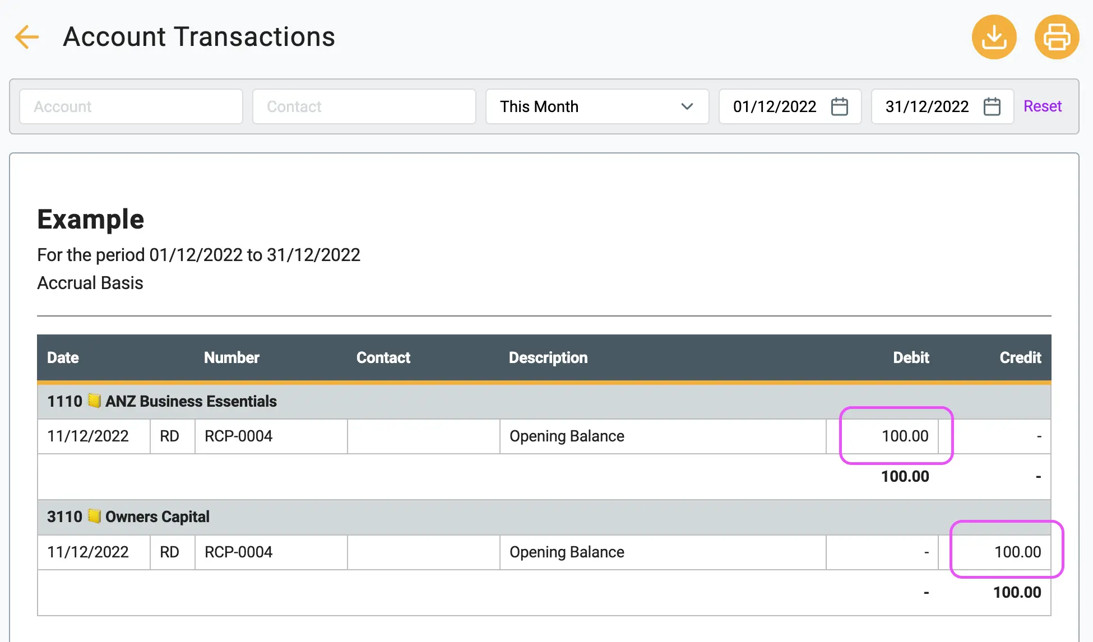Screen dimensions: 1093x642
Task: Click date 11/12/2022 in ANZ Business Essentials row
Action: 88,436
